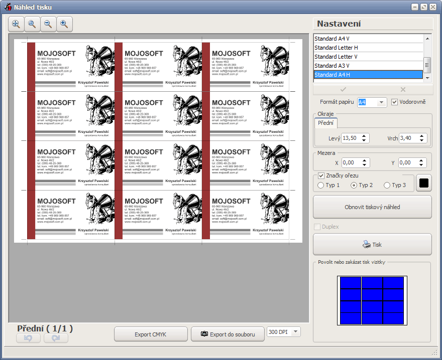The image size is (442, 360).
Task: Select the Typ 1 radio button
Action: pos(320,185)
